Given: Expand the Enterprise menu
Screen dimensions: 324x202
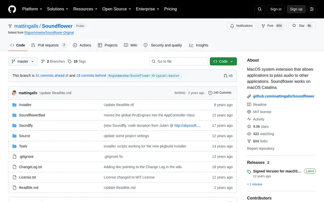Looking at the screenshot, I should pos(147,9).
